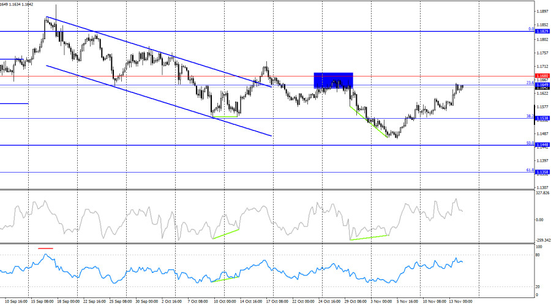Click the 29 Oct 08:00 date label
The image size is (551, 306).
coord(356,302)
